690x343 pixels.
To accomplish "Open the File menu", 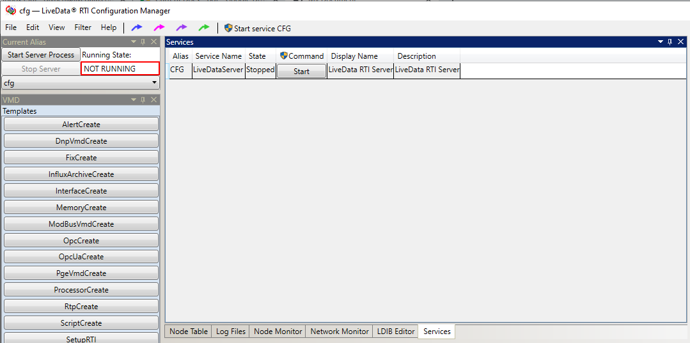I will (x=11, y=27).
